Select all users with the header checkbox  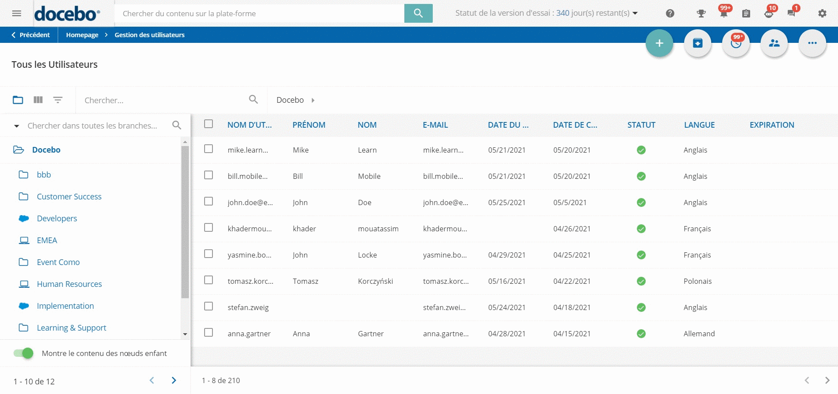pyautogui.click(x=209, y=124)
